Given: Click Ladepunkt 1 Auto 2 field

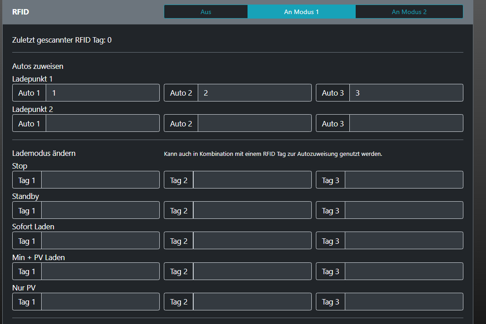Looking at the screenshot, I should click(254, 93).
